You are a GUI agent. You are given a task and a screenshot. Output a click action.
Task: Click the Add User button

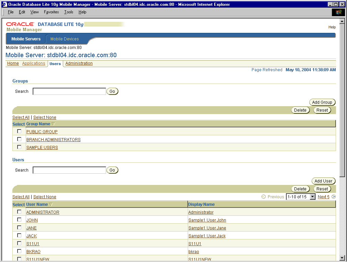coord(324,181)
